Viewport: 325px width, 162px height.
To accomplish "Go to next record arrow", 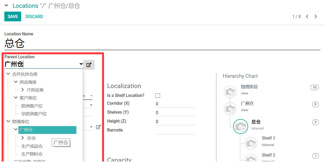I will [x=316, y=16].
